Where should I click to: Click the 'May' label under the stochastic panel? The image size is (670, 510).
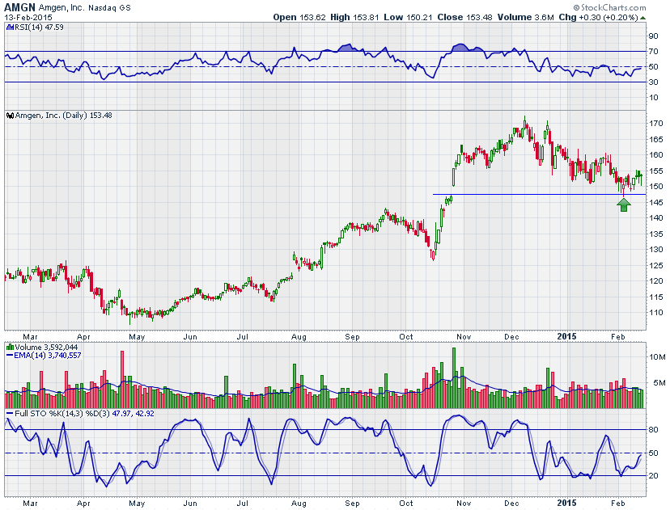pyautogui.click(x=137, y=504)
